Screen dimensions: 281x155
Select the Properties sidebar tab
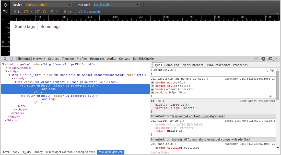(240, 65)
